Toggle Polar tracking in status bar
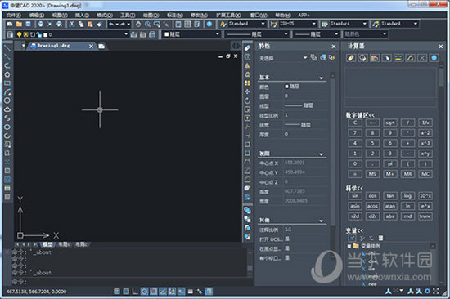The image size is (450, 299). pyautogui.click(x=144, y=292)
